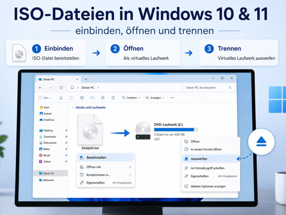Choose Bereitstellen in the context menu
Image resolution: width=286 pixels, height=215 pixels.
point(106,157)
